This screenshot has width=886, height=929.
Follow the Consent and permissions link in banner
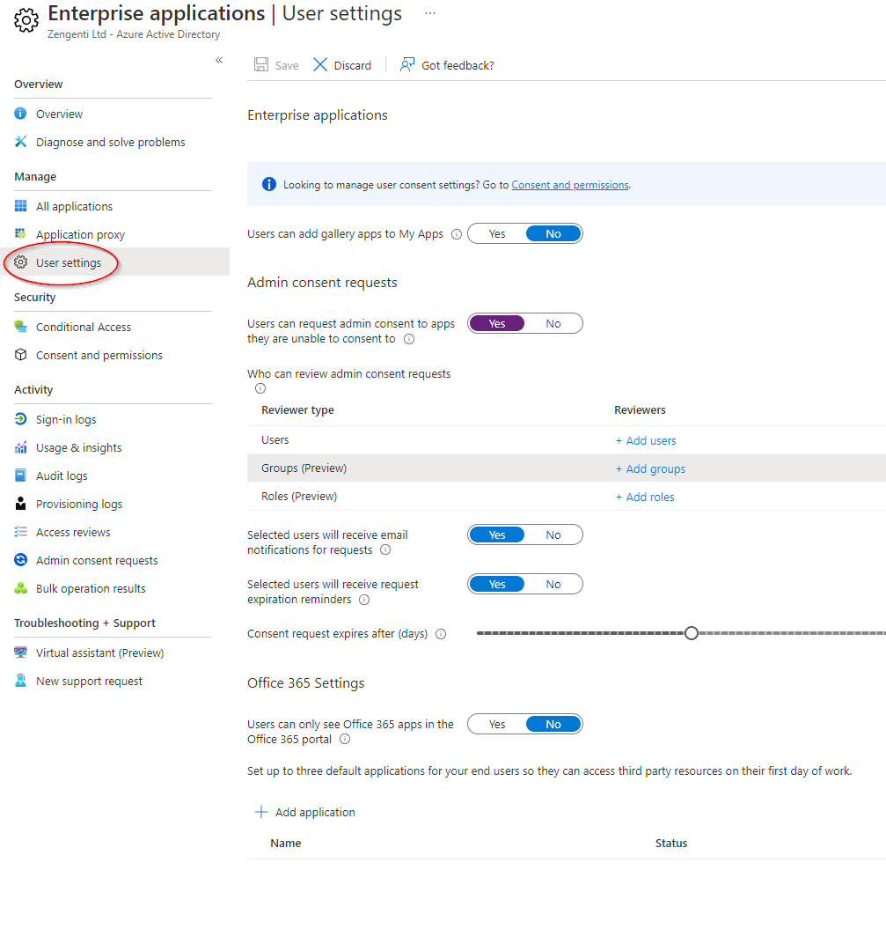tap(570, 185)
